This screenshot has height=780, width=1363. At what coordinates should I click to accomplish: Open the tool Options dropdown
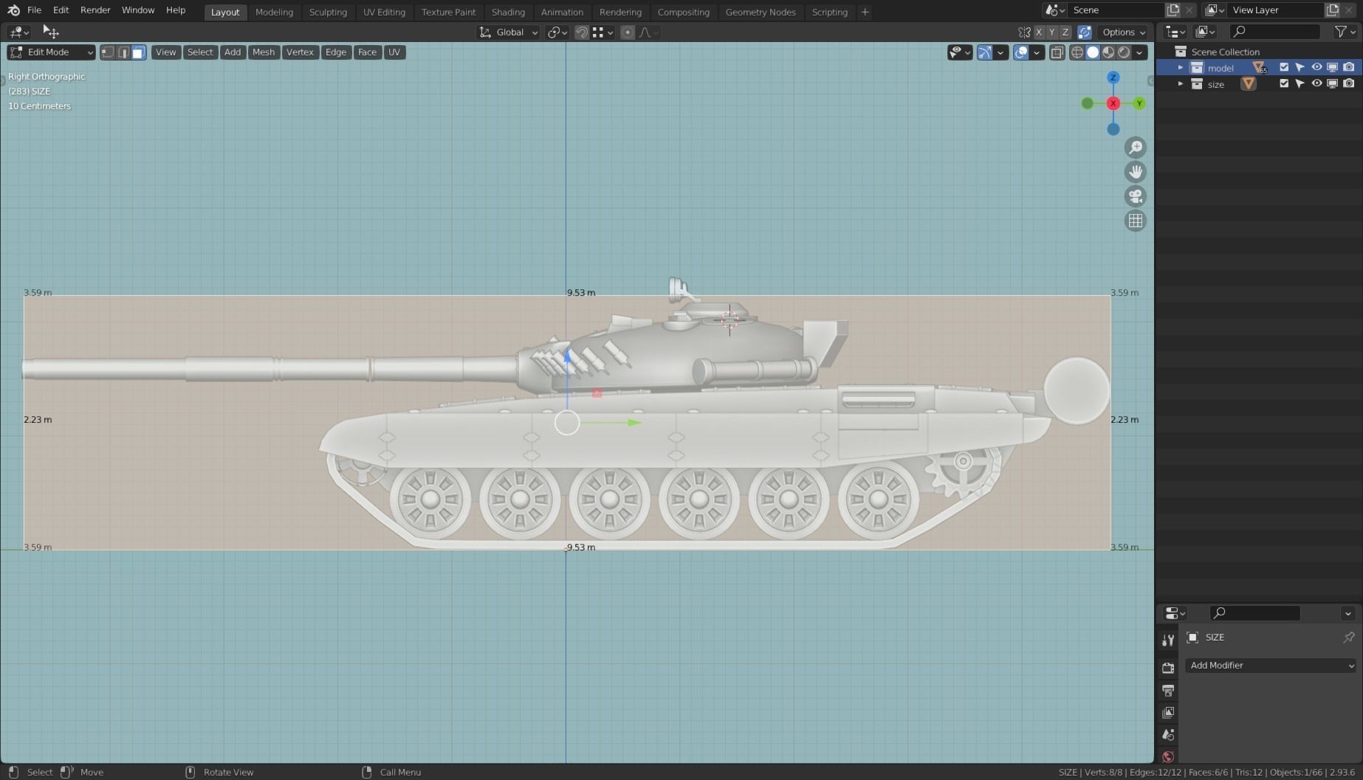1124,32
